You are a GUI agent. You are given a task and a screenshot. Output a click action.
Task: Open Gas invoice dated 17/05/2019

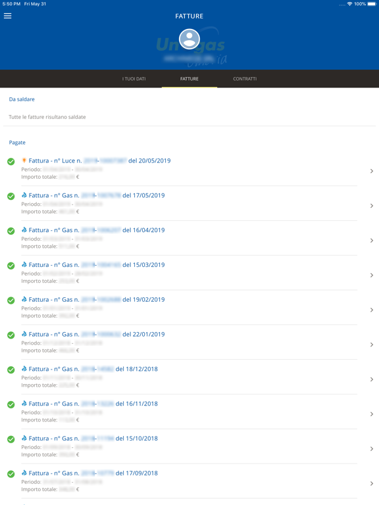tap(189, 203)
